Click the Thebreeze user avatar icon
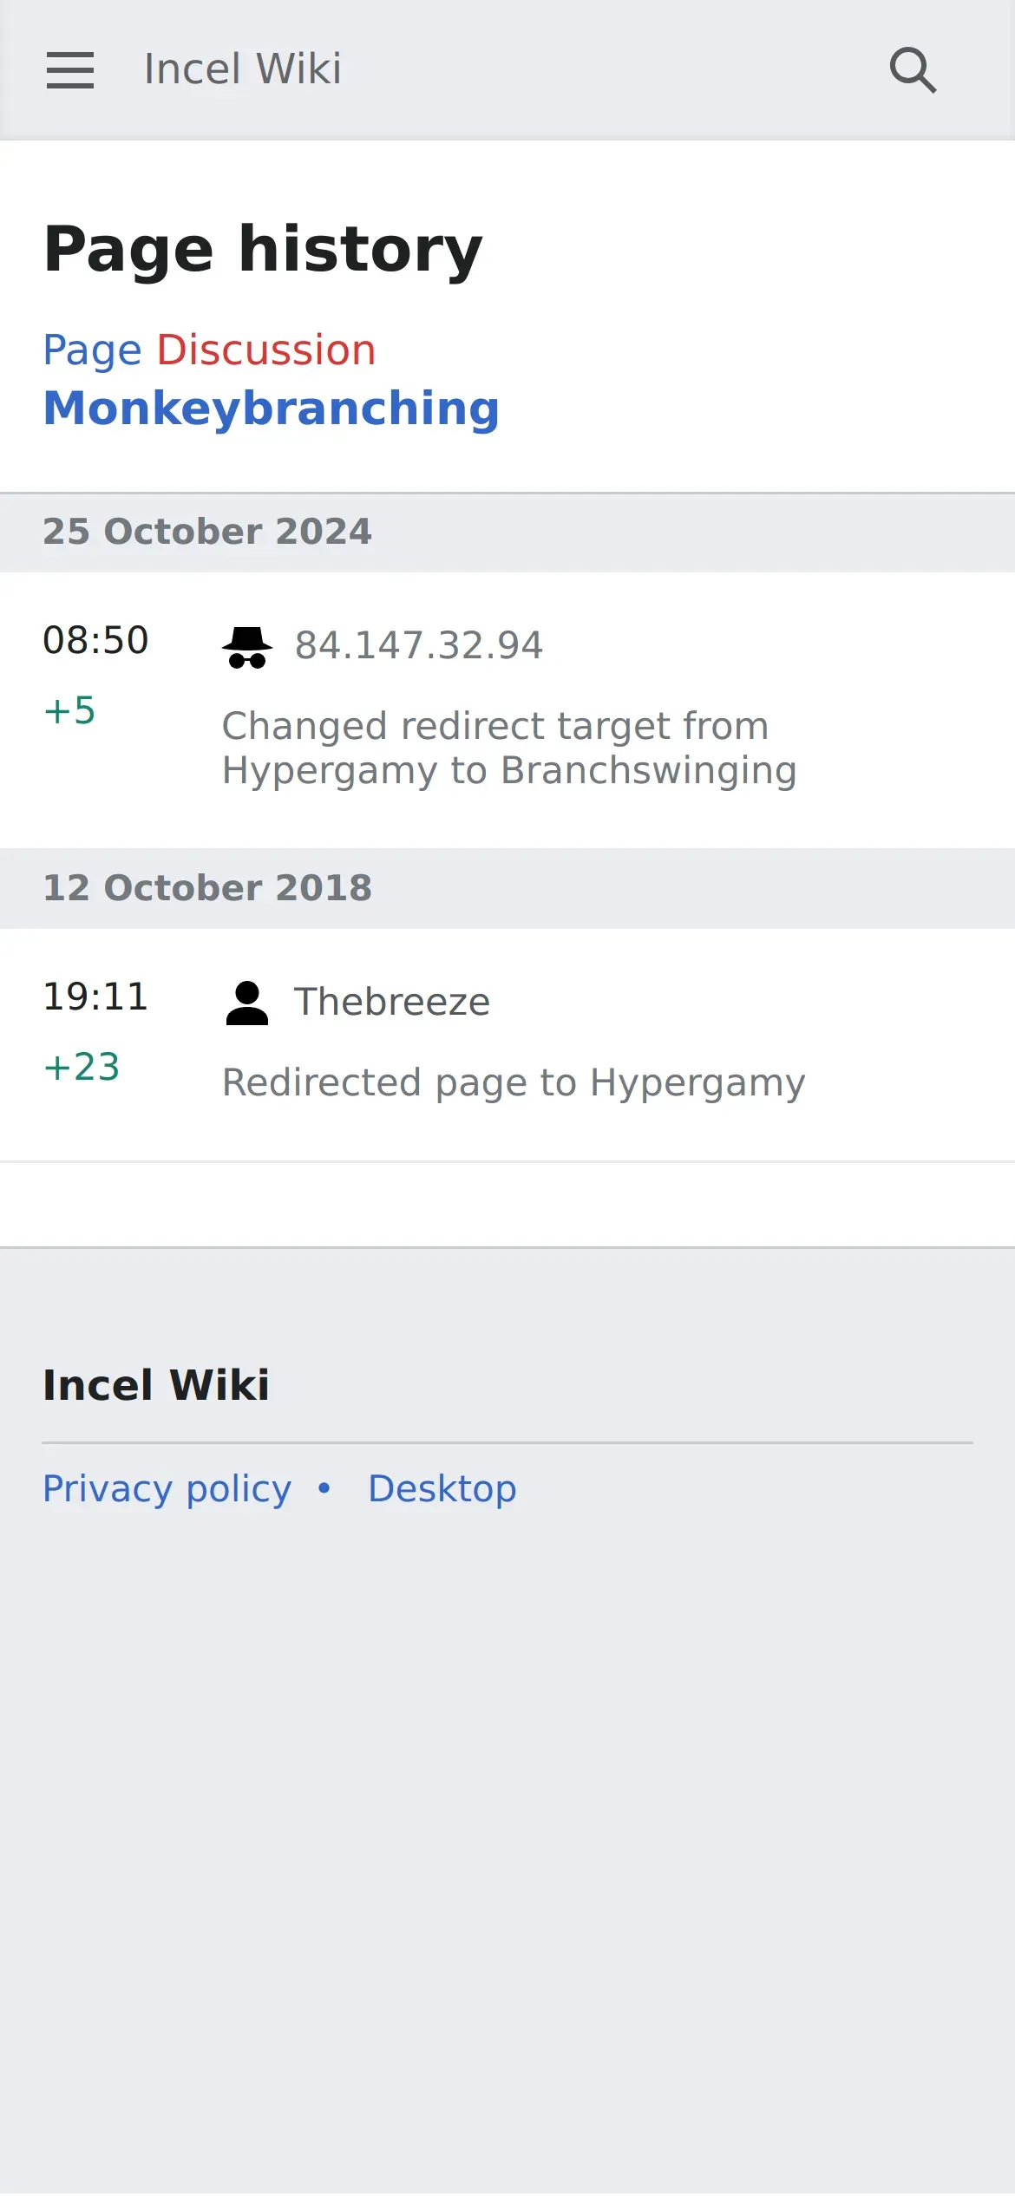 click(x=247, y=1003)
